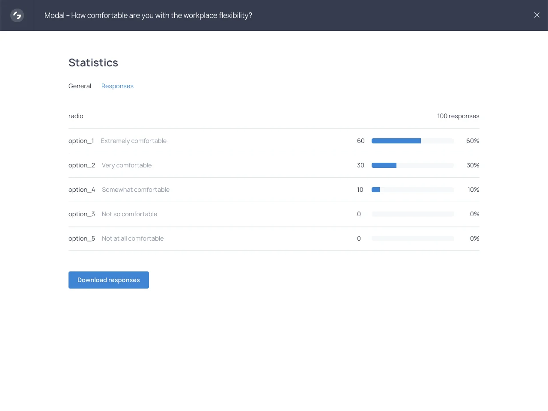Click the modal title text in header

148,15
